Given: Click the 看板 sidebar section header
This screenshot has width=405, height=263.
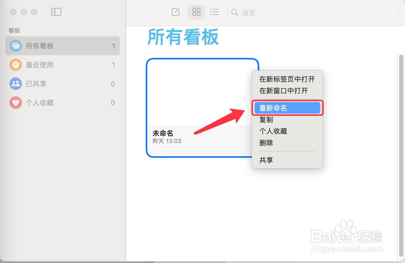Looking at the screenshot, I should click(x=14, y=31).
